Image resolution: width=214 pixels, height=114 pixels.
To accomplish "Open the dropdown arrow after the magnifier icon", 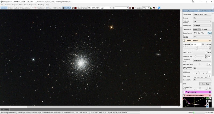I will coord(156,8).
